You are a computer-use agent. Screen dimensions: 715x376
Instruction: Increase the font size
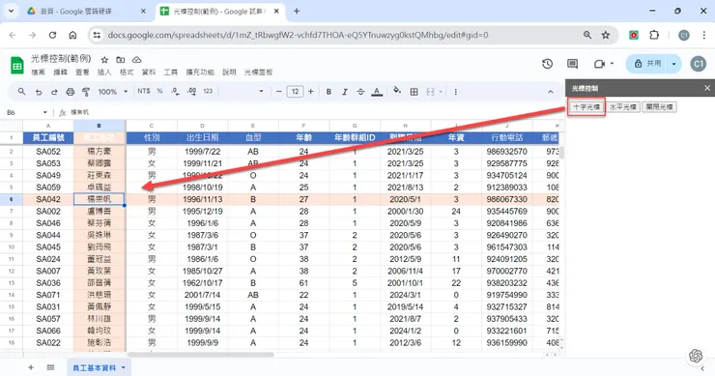[310, 92]
